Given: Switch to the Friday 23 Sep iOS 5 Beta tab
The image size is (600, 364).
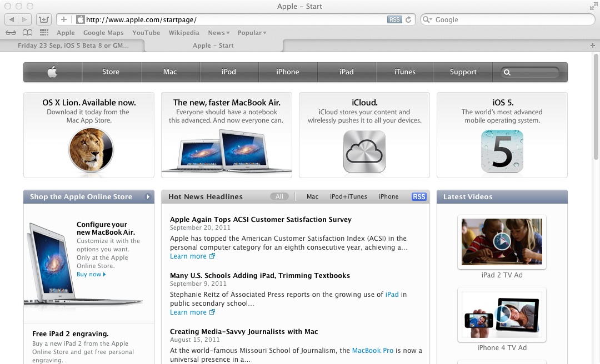Looking at the screenshot, I should (x=73, y=46).
